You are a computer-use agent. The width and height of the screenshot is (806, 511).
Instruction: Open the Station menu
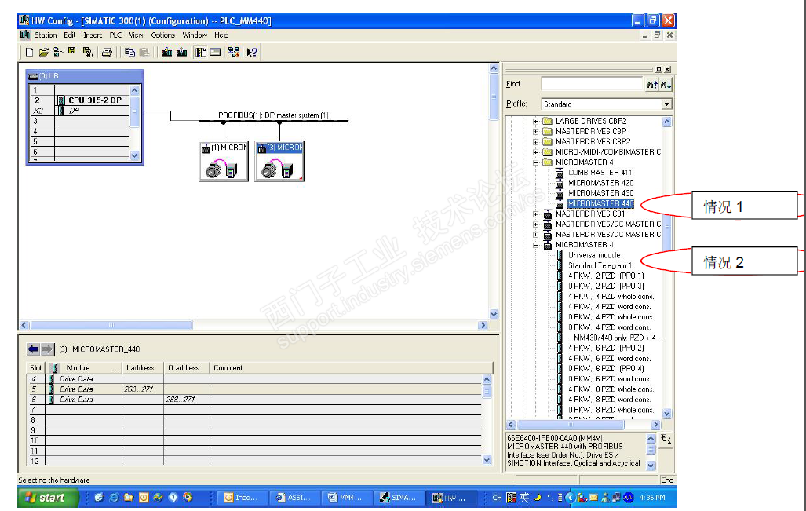(46, 35)
